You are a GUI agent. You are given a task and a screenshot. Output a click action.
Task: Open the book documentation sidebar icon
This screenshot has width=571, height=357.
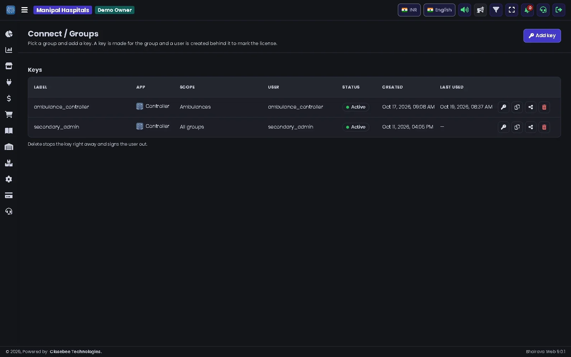pyautogui.click(x=9, y=131)
